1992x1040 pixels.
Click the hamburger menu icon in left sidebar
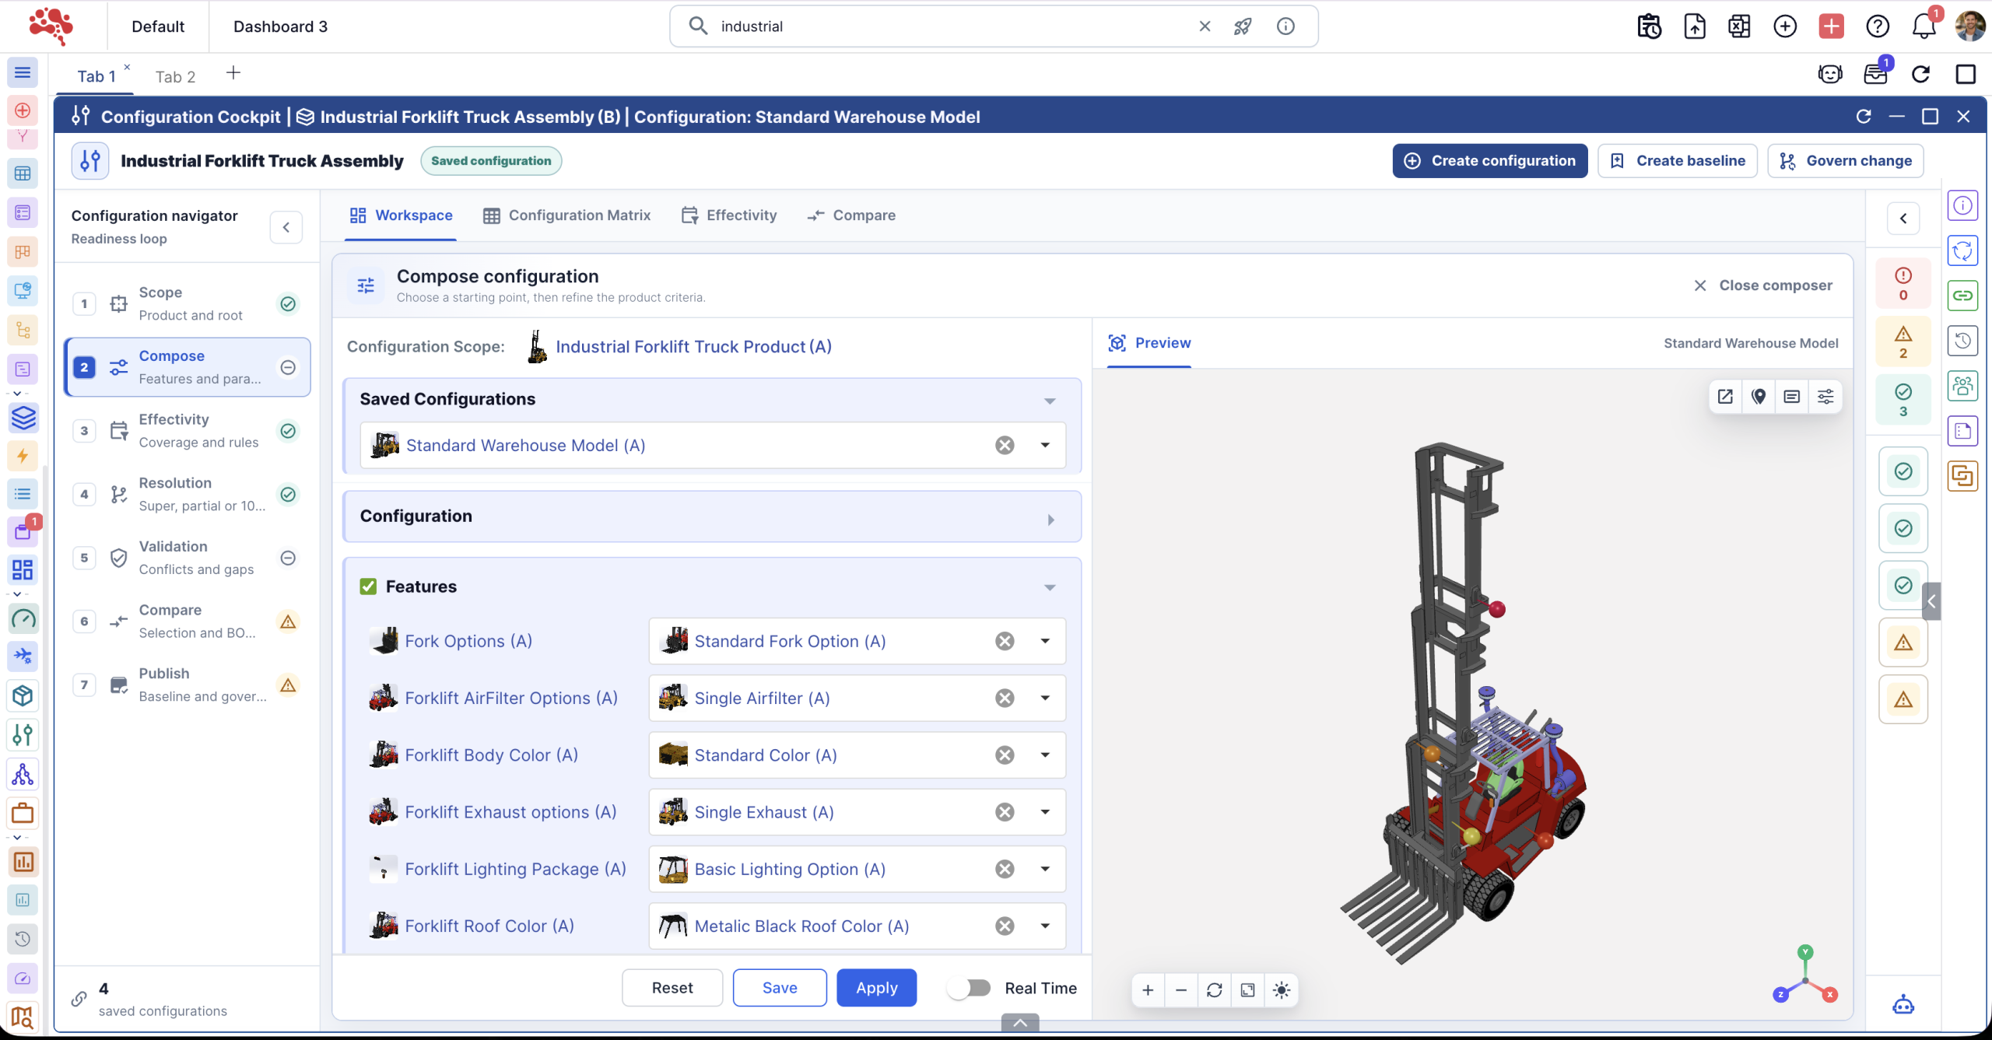click(x=23, y=72)
